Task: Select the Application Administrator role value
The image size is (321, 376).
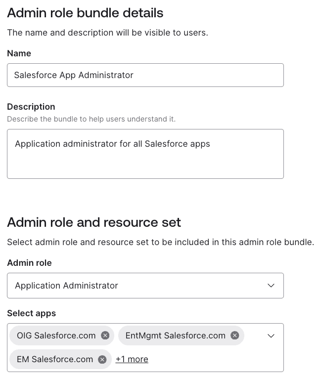Action: (x=66, y=286)
